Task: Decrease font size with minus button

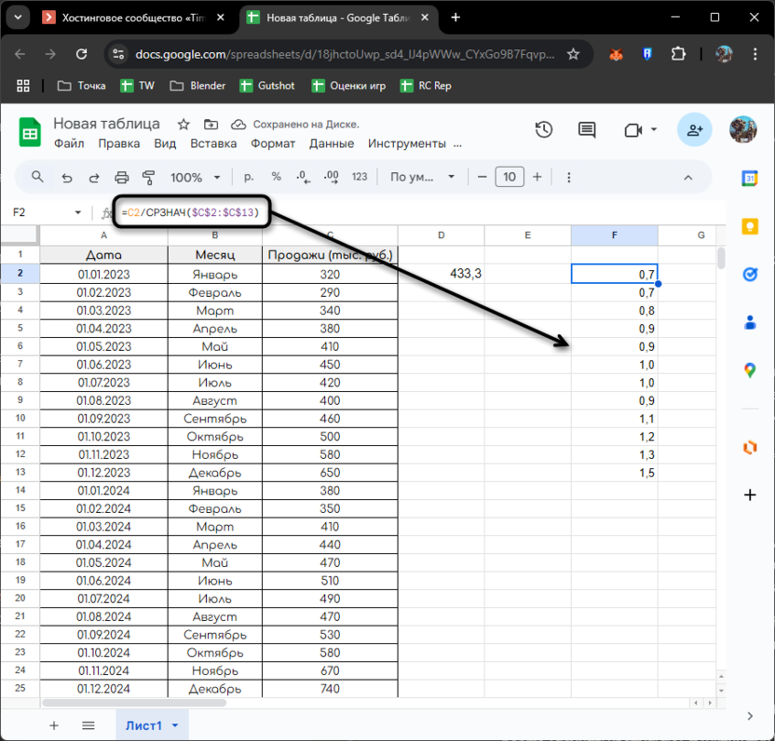Action: pyautogui.click(x=482, y=177)
